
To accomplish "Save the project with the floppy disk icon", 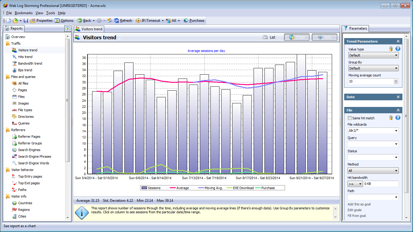I will coord(26,21).
